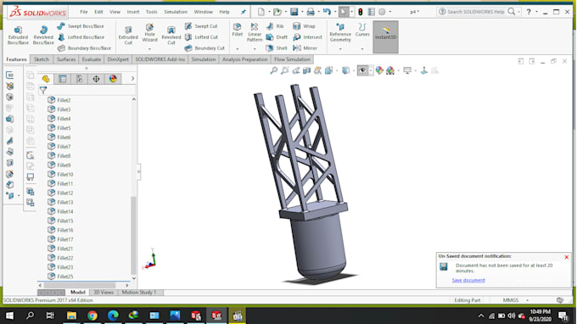Open Google Chrome from the taskbar
This screenshot has width=577, height=324.
pyautogui.click(x=92, y=316)
